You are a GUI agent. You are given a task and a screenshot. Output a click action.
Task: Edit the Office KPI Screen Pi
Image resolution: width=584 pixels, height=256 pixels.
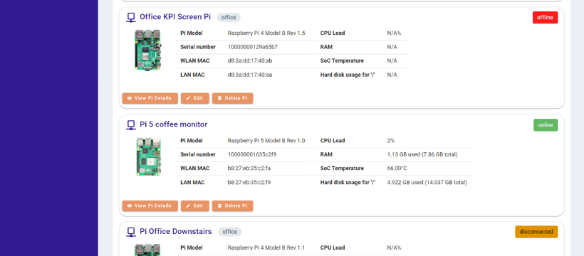click(x=195, y=98)
